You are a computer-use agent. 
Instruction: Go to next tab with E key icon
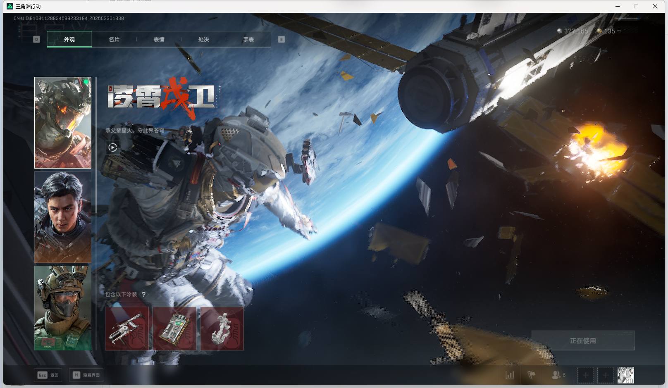tap(281, 39)
